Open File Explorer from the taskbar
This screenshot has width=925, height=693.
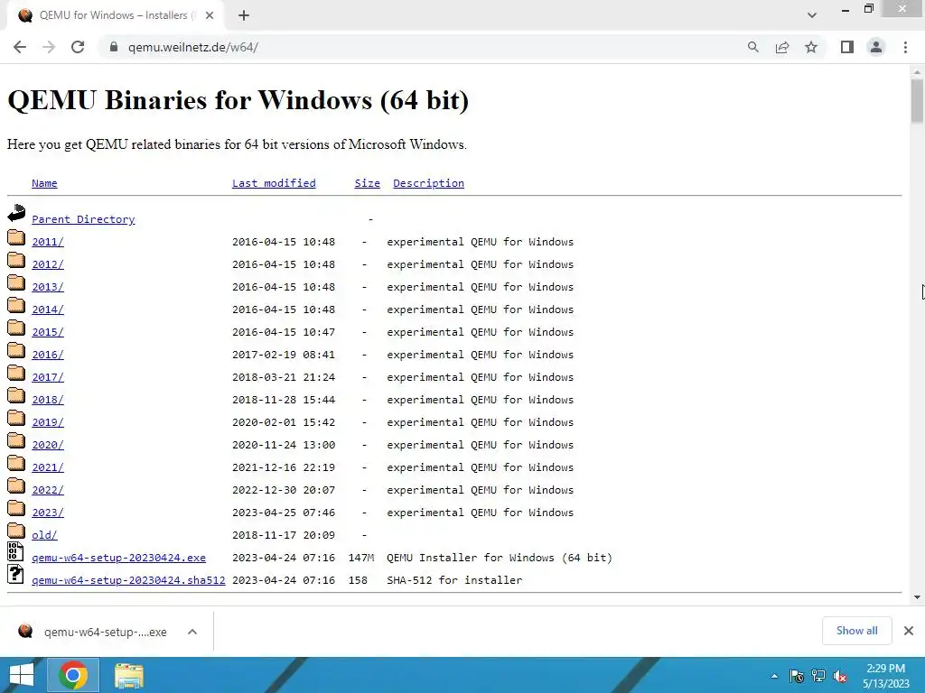click(x=128, y=675)
